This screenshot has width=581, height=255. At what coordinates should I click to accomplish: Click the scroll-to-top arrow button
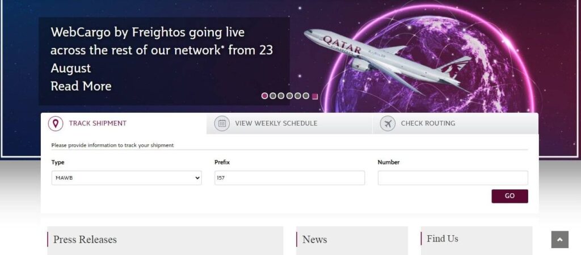pos(559,240)
